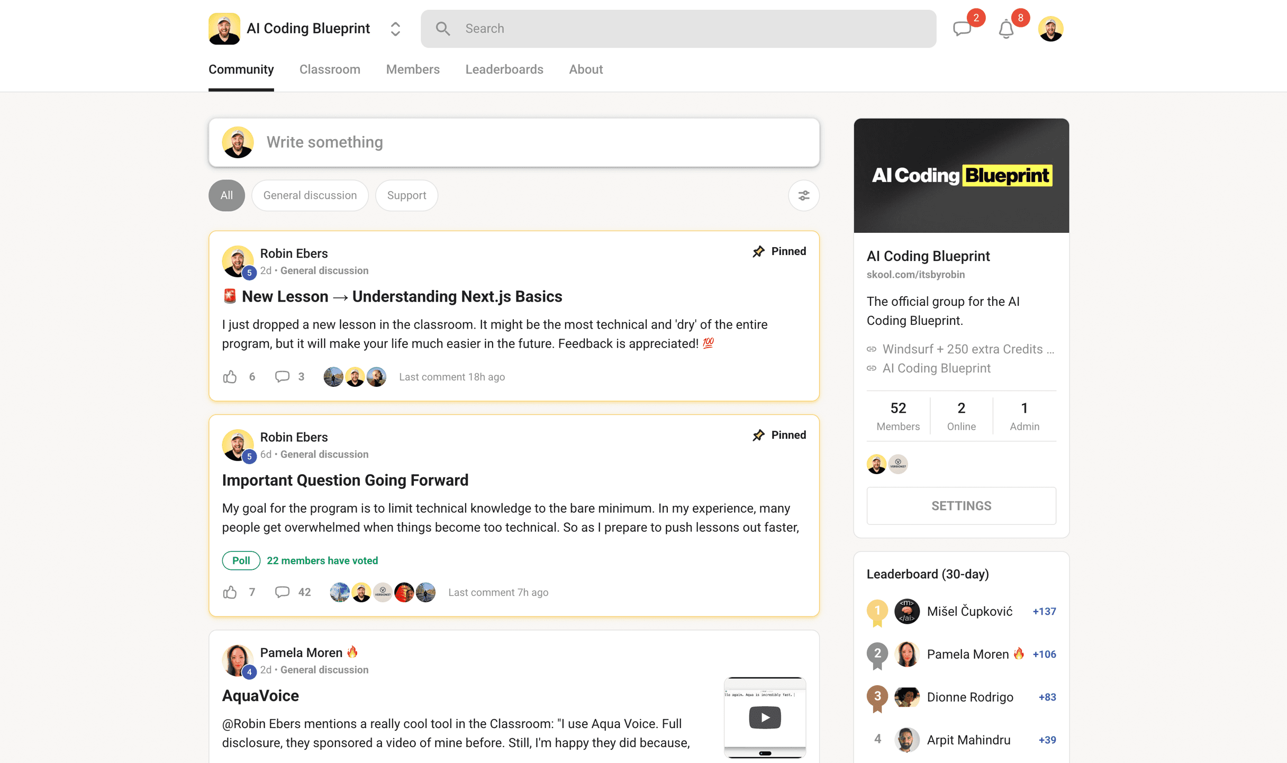Viewport: 1287px width, 763px height.
Task: Click Robin Ebers avatar on Important Question post
Action: pos(238,444)
